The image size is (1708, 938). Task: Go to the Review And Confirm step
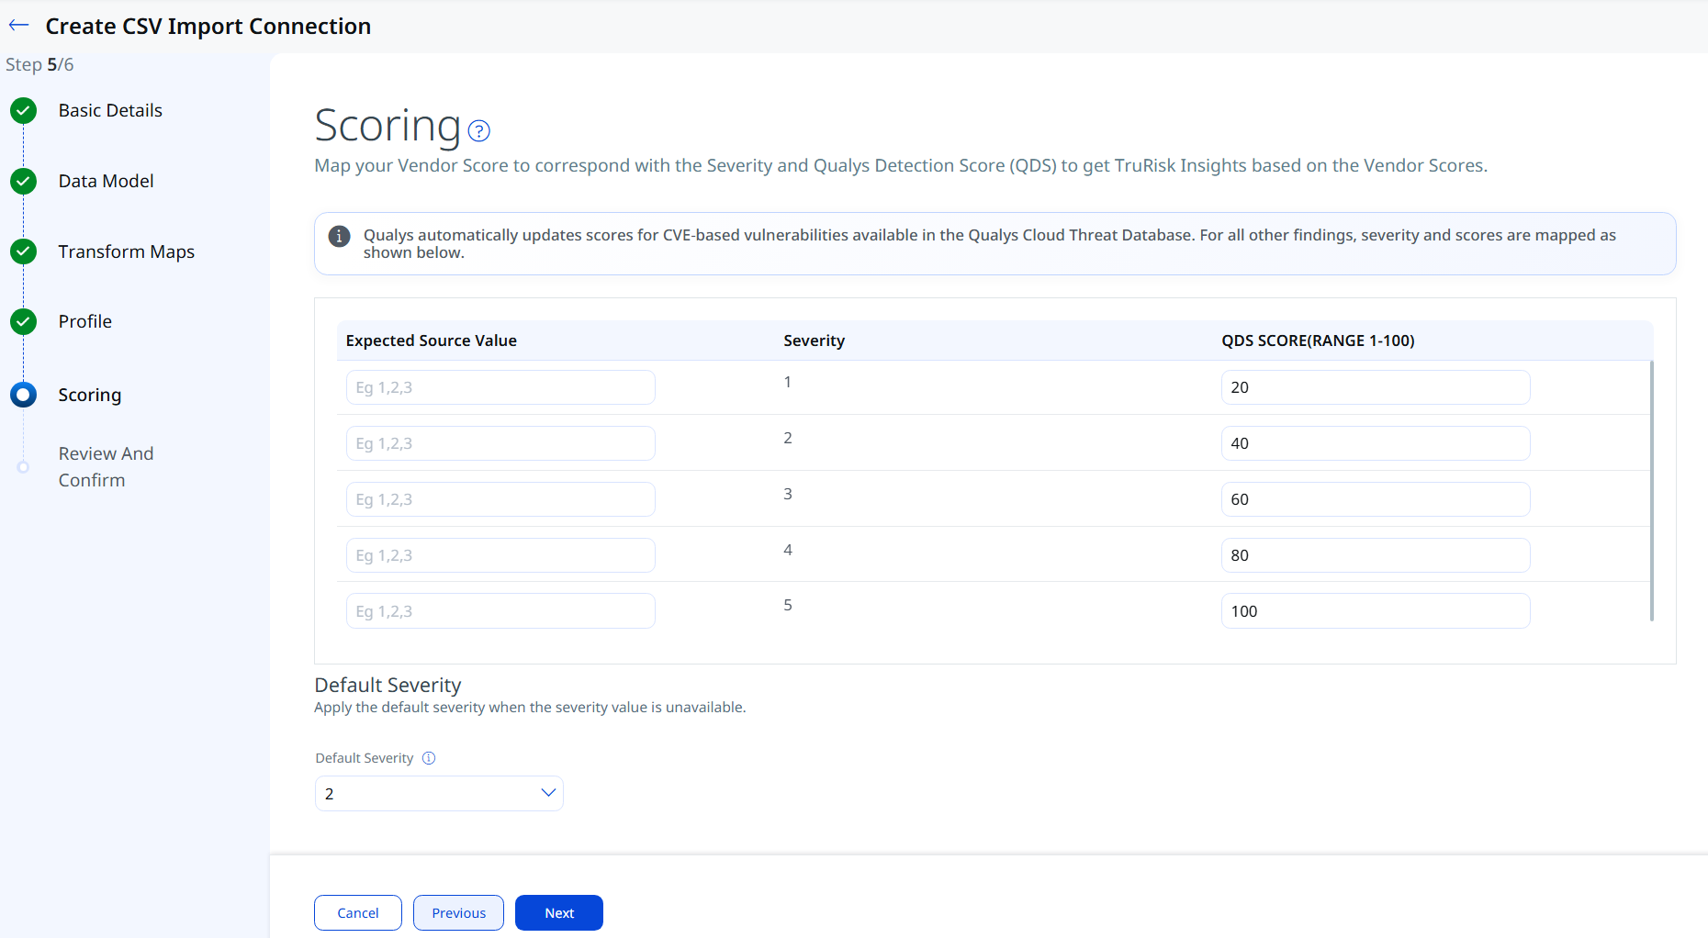107,466
